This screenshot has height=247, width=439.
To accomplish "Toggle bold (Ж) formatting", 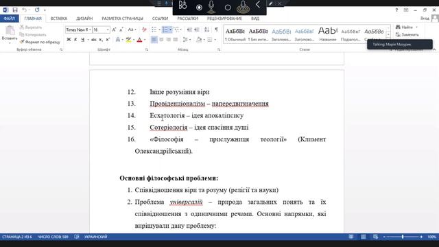I will pos(69,40).
